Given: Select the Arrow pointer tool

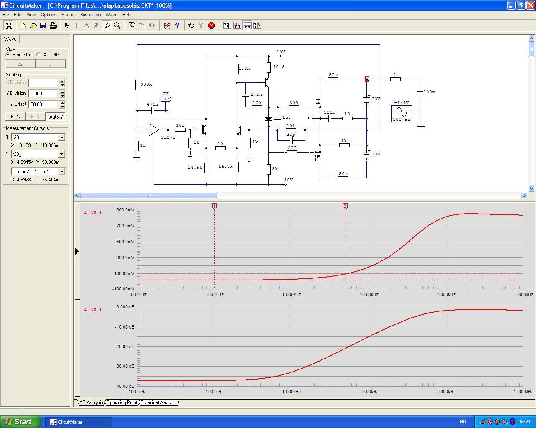Looking at the screenshot, I should [67, 25].
